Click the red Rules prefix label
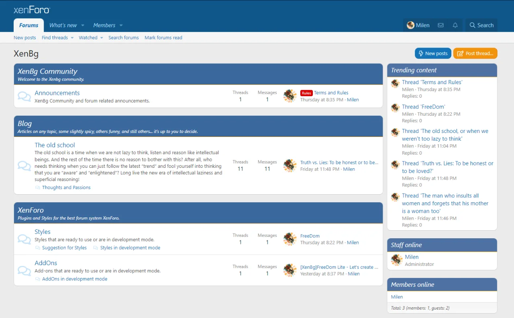 [x=306, y=93]
